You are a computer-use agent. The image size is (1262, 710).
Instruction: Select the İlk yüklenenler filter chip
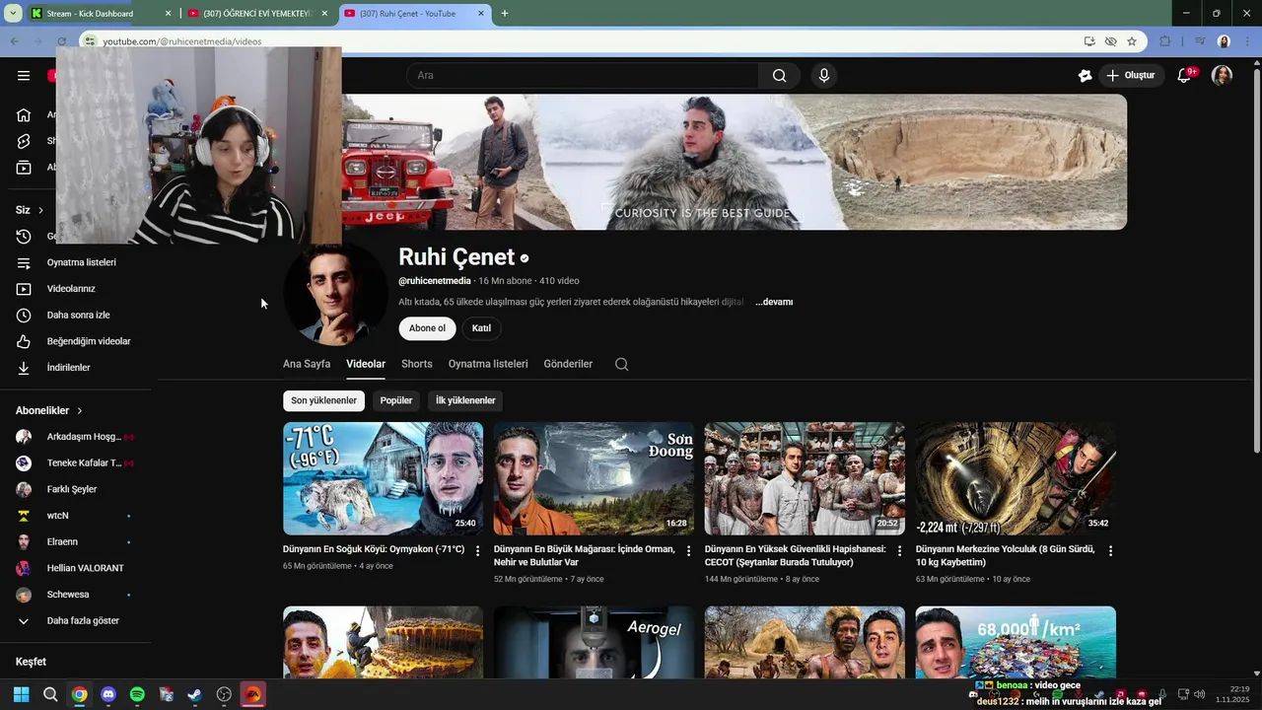(x=465, y=400)
